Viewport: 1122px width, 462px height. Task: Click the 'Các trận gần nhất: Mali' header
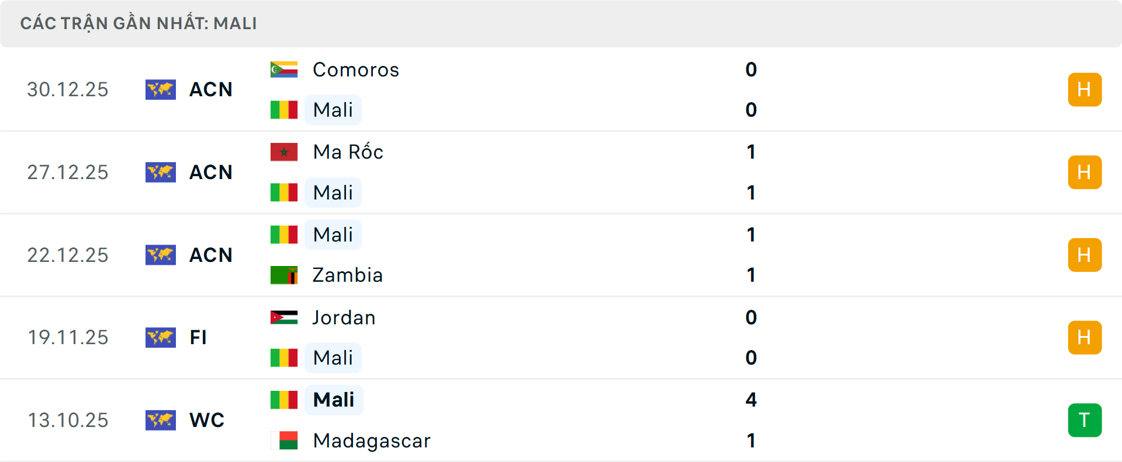pos(138,23)
